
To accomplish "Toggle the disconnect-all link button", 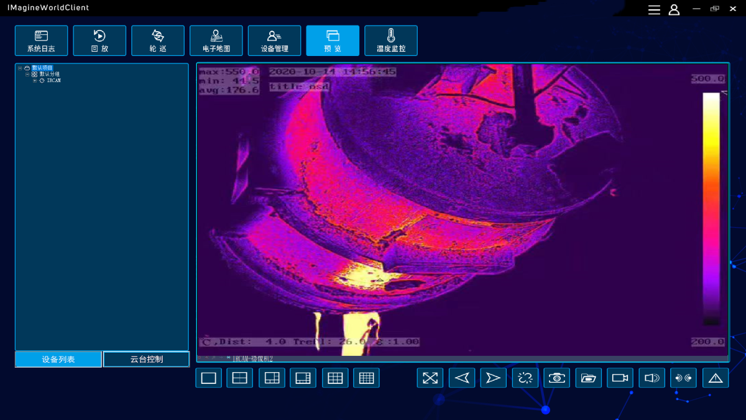I will (525, 378).
